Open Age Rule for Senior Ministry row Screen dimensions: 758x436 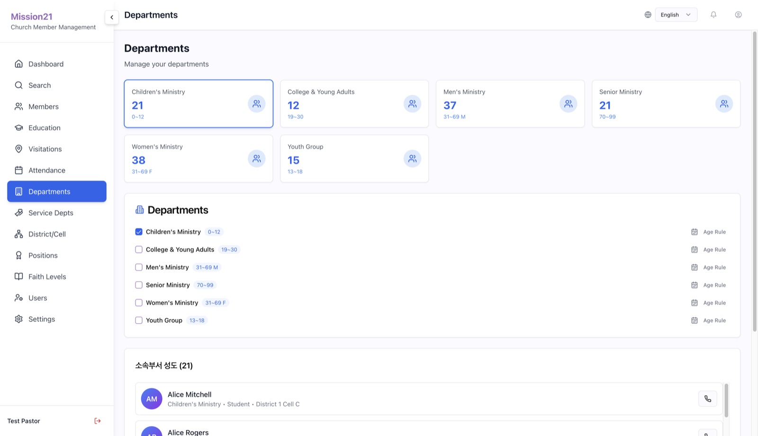[709, 285]
